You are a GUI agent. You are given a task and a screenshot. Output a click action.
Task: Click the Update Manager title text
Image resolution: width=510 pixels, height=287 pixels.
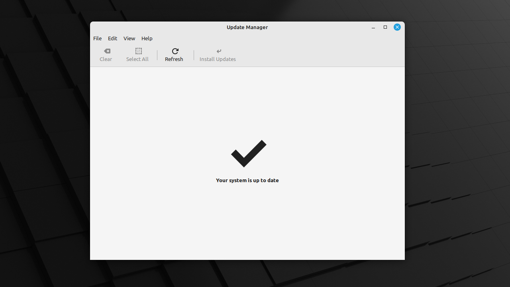point(247,28)
